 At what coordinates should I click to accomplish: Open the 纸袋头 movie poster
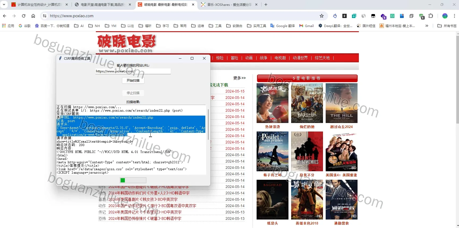click(x=273, y=200)
